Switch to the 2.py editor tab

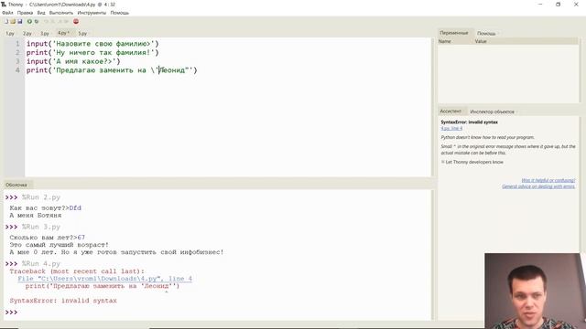pos(27,33)
